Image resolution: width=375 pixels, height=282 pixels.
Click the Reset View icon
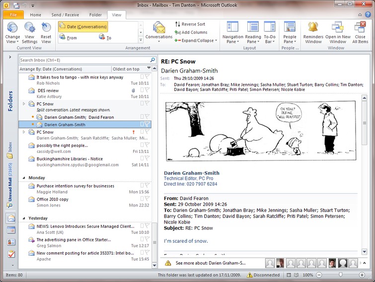click(46, 33)
